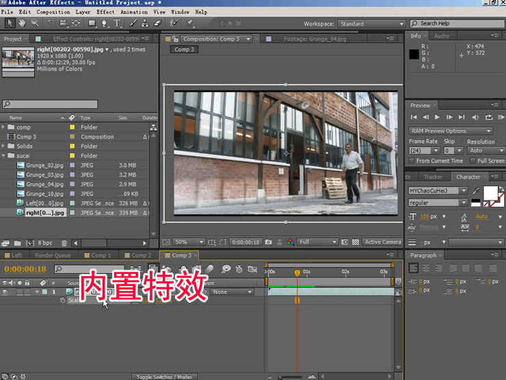Select the Hand tool

click(22, 23)
